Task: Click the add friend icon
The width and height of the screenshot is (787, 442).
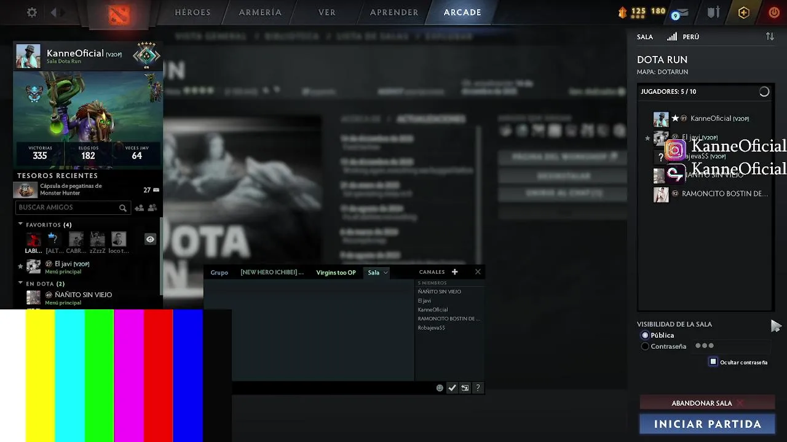Action: [140, 208]
